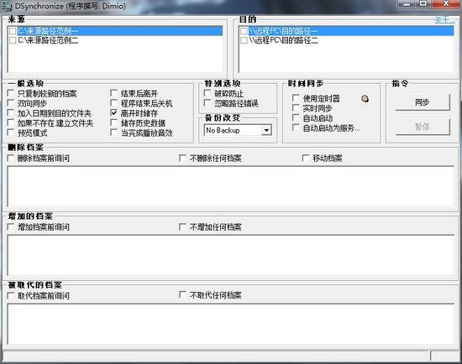The width and height of the screenshot is (462, 364).
Task: Check 实时同步 option
Action: (x=296, y=107)
